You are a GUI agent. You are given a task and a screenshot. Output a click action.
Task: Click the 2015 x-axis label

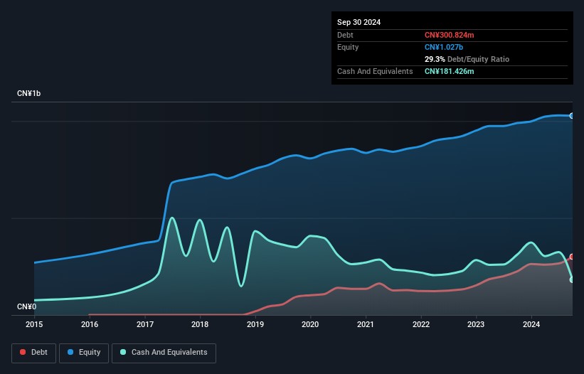click(34, 324)
